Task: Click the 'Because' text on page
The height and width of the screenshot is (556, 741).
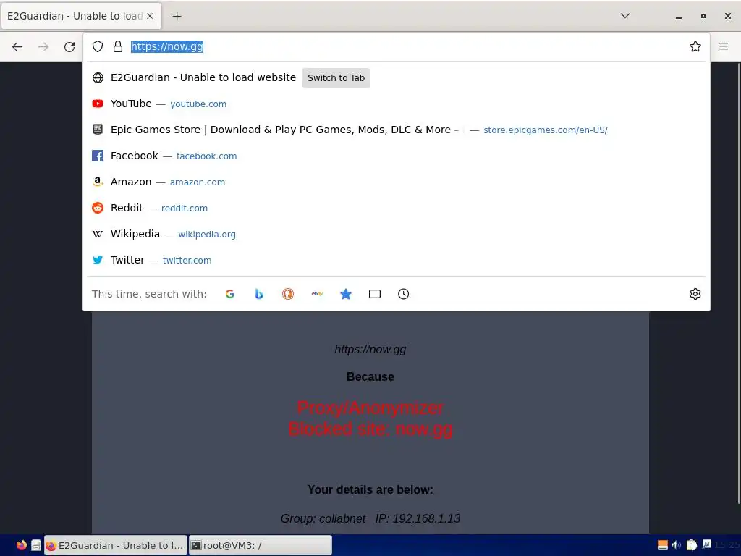Action: tap(370, 376)
